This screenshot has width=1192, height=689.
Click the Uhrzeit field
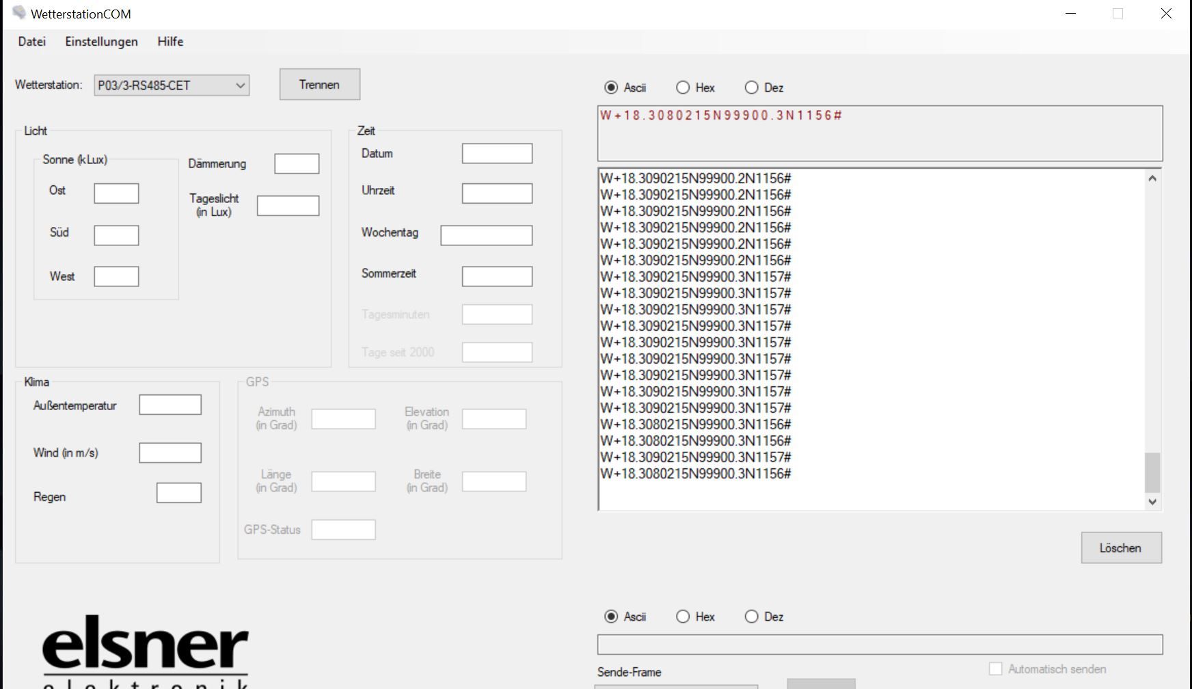[497, 193]
